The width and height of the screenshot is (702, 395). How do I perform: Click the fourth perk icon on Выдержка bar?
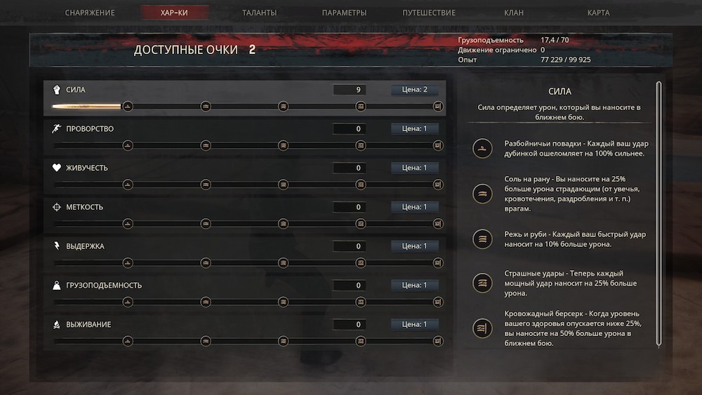click(360, 263)
